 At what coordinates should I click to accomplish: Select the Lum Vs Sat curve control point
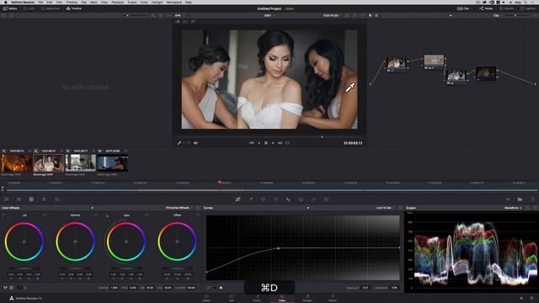(x=278, y=248)
